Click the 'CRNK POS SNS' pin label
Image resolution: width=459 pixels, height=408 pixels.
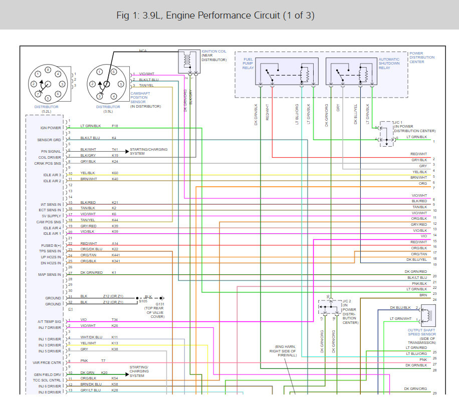(48, 164)
